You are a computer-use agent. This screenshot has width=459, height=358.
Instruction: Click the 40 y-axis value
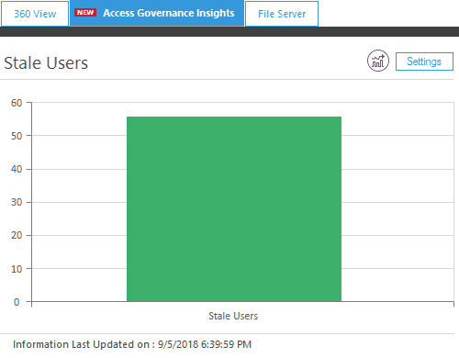(x=17, y=169)
